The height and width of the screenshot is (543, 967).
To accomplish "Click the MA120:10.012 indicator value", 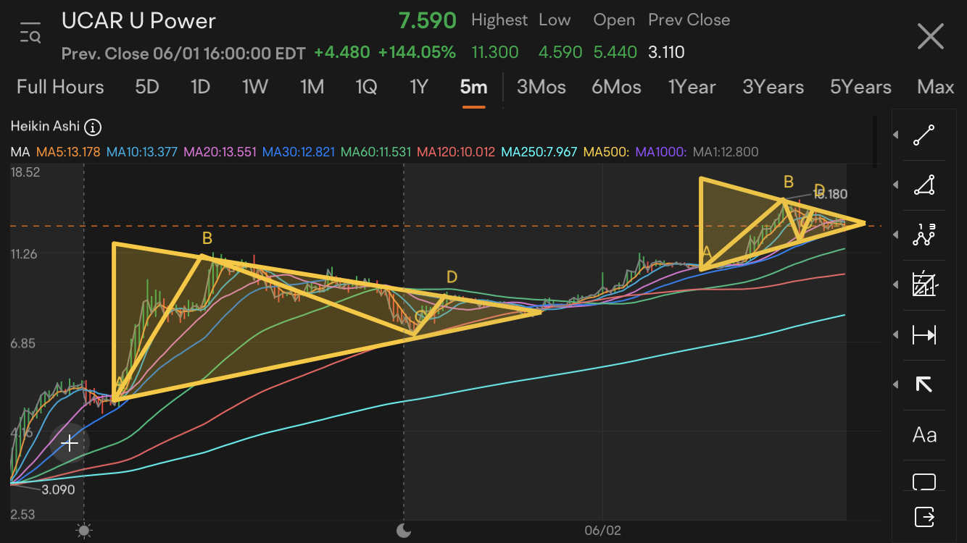I will 457,152.
